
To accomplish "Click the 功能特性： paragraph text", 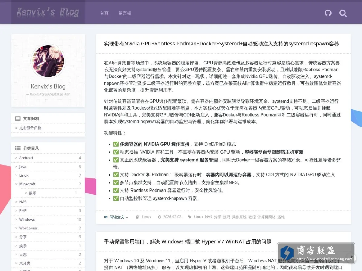I will [x=115, y=133].
